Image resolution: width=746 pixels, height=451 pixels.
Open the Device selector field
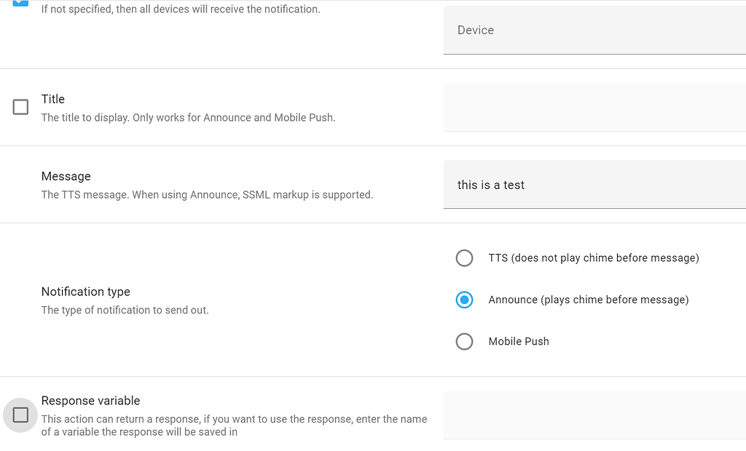click(594, 30)
